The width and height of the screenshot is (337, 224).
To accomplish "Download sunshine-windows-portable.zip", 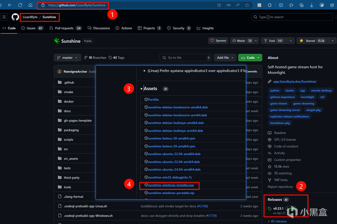I will pos(171,193).
